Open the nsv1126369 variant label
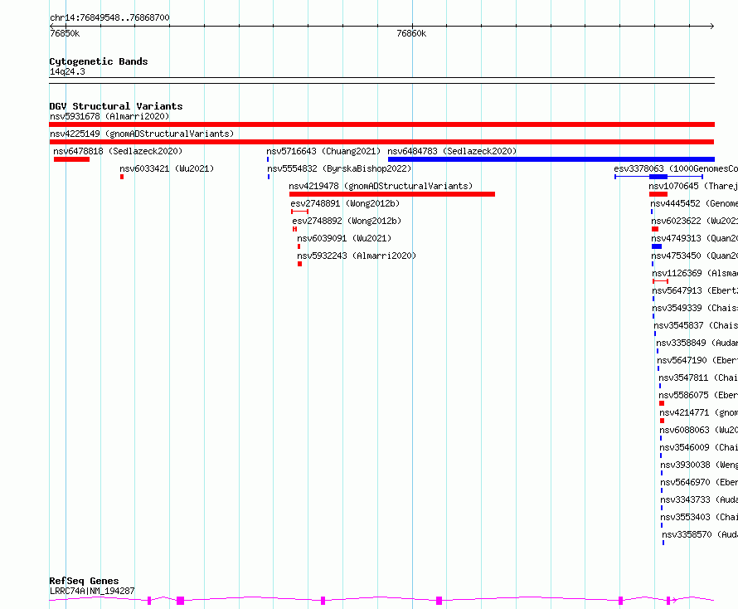738x609 pixels. [695, 273]
